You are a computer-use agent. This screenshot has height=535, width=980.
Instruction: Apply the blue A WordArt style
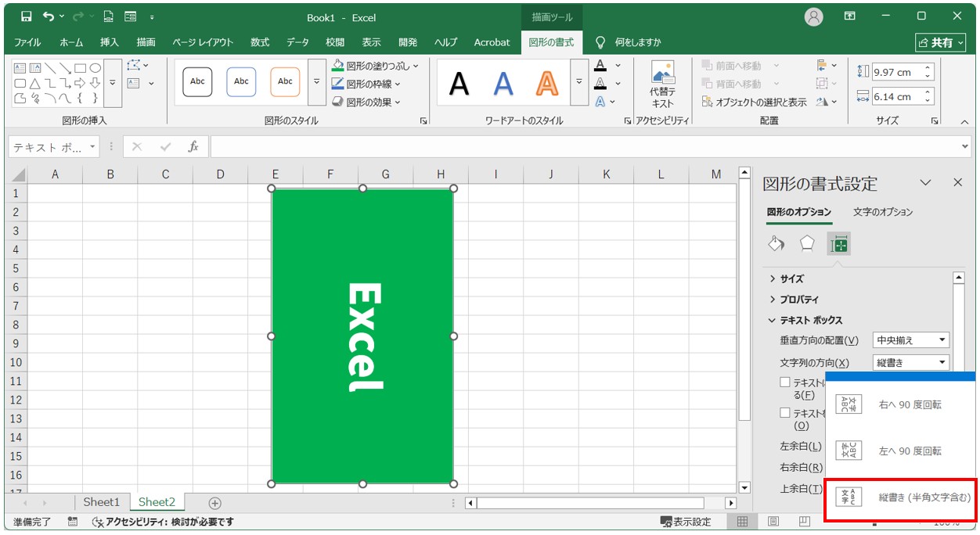click(x=503, y=82)
